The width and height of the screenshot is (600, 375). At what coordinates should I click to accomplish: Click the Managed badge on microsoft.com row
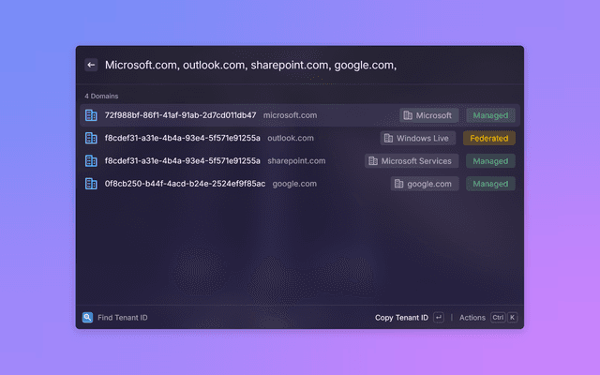(x=490, y=115)
